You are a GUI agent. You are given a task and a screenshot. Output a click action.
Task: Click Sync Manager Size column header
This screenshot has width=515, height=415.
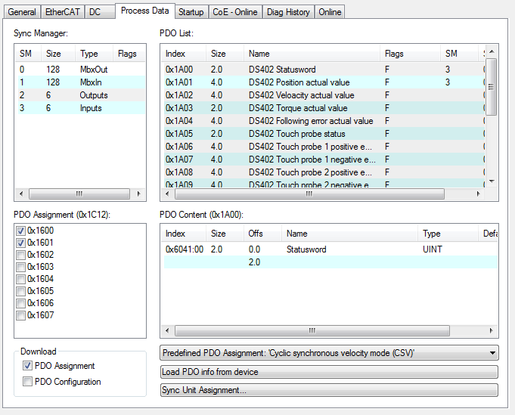click(58, 54)
